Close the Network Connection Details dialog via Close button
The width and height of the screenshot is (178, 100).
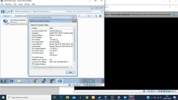[70, 72]
